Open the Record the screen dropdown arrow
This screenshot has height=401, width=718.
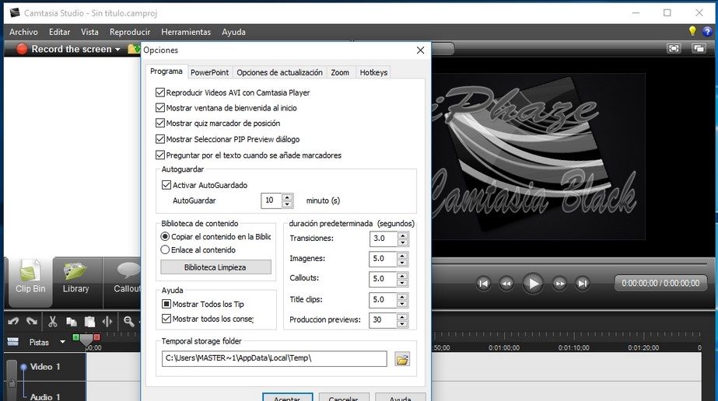[117, 50]
